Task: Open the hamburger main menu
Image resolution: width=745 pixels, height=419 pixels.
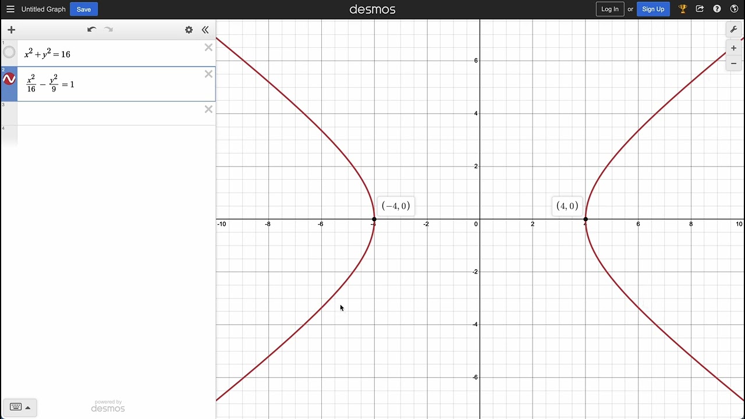Action: tap(10, 9)
